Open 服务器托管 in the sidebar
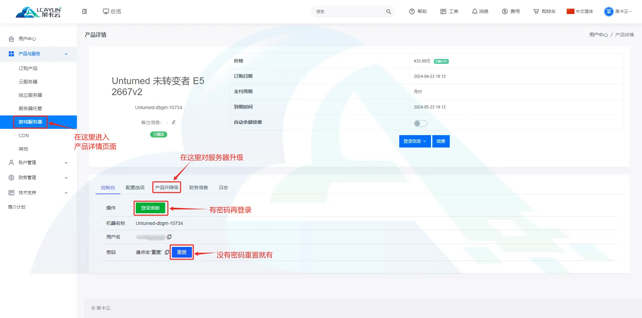The height and width of the screenshot is (318, 642). click(x=30, y=108)
